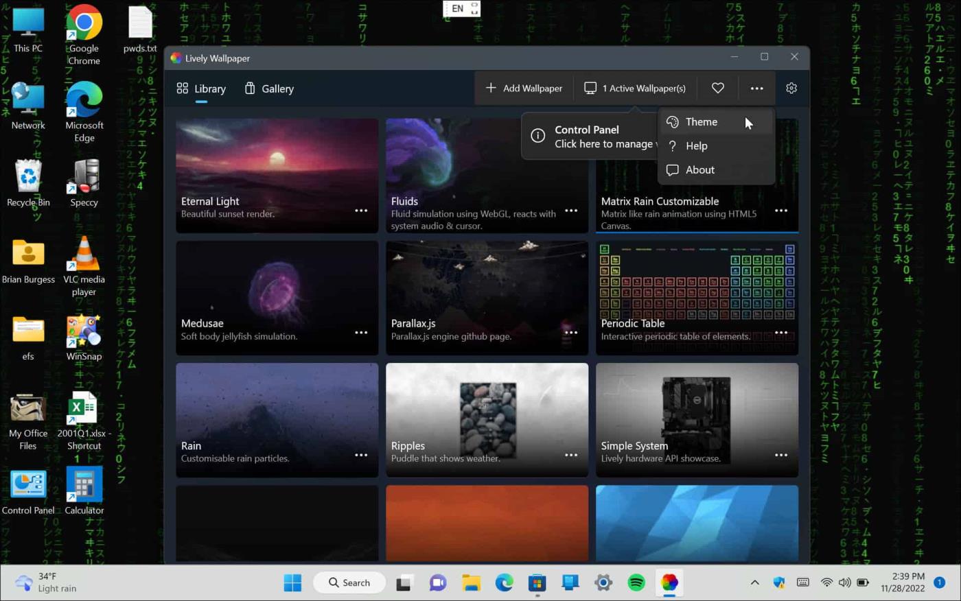The height and width of the screenshot is (601, 961).
Task: Click the Lively Wallpaper taskbar icon
Action: pyautogui.click(x=669, y=583)
